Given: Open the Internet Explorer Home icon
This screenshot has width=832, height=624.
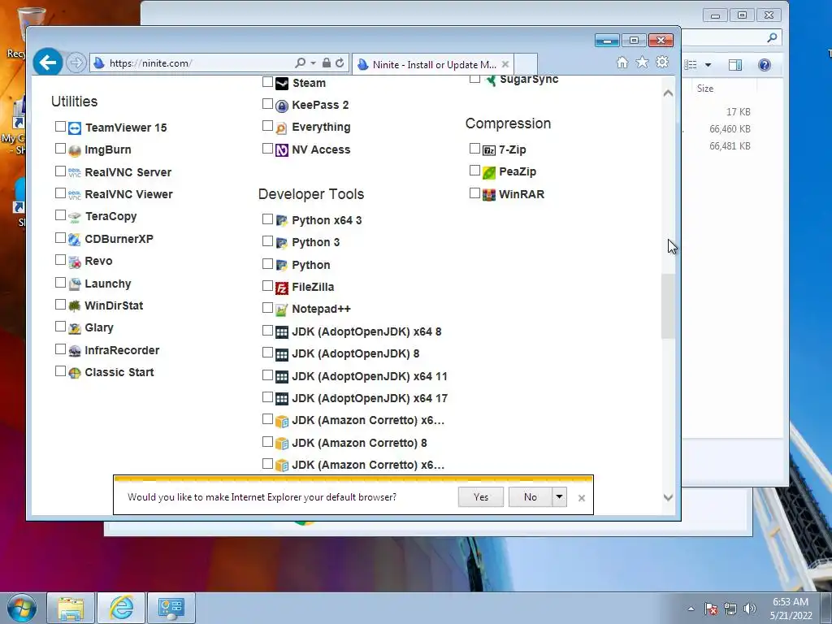Looking at the screenshot, I should (x=622, y=63).
